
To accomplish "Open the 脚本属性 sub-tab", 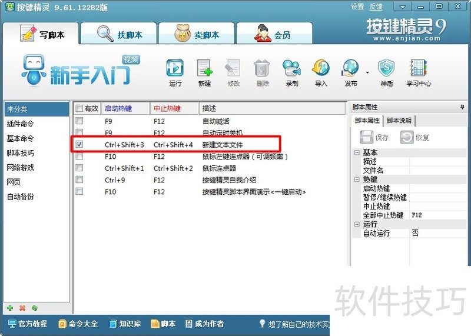I will click(x=367, y=121).
